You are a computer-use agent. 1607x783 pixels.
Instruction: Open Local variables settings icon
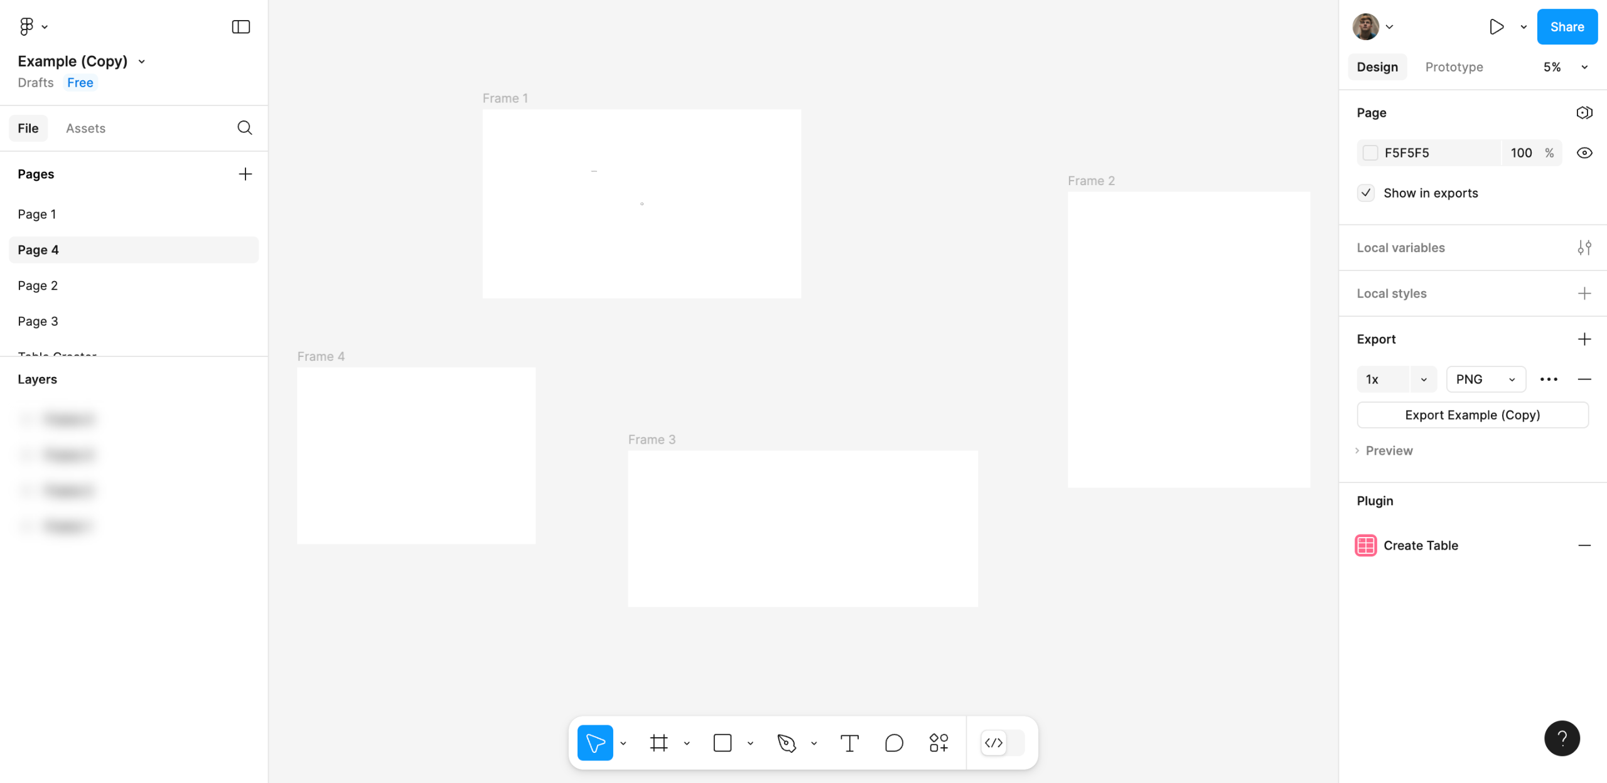pyautogui.click(x=1584, y=248)
